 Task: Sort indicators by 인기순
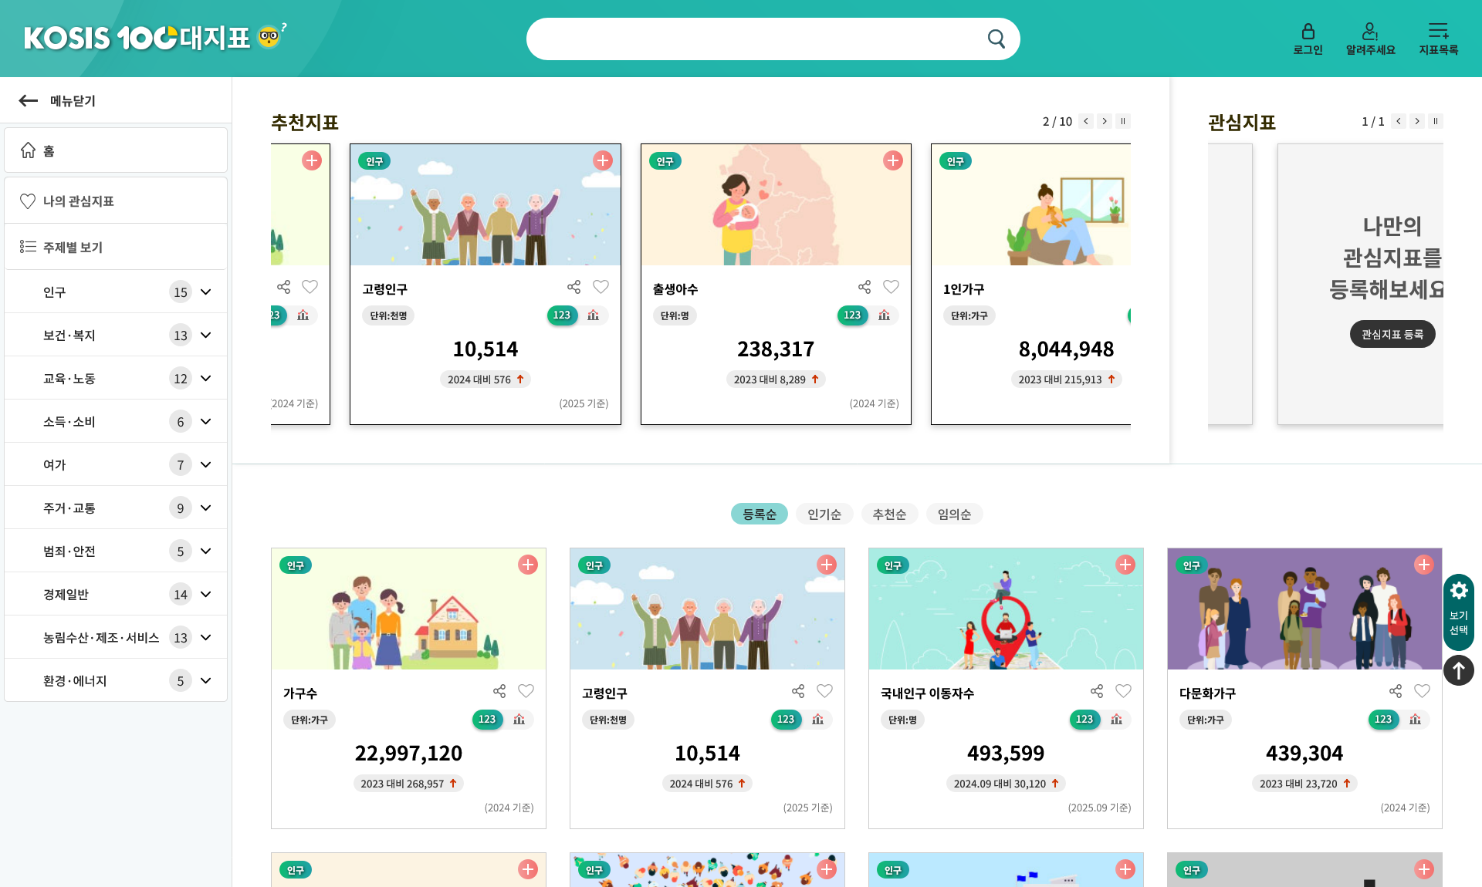click(824, 514)
